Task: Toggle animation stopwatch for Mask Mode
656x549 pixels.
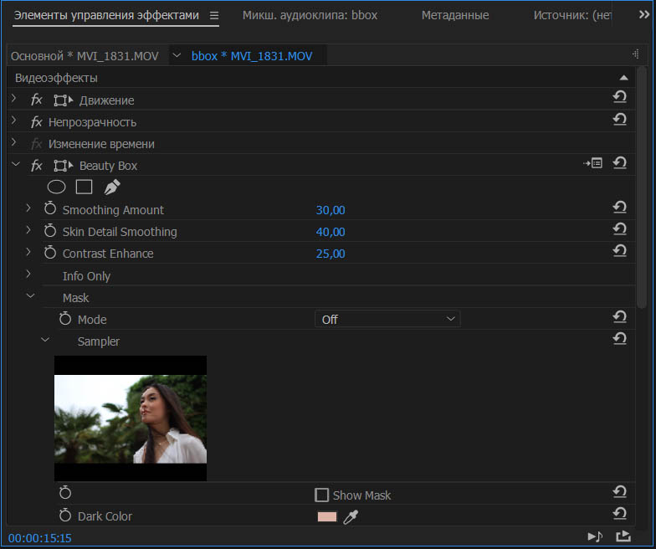Action: tap(65, 318)
